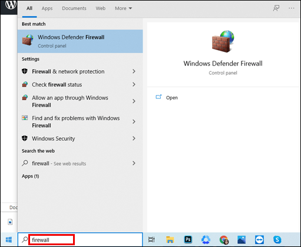Switch to the Documents tab
301x247 pixels.
[x=74, y=8]
